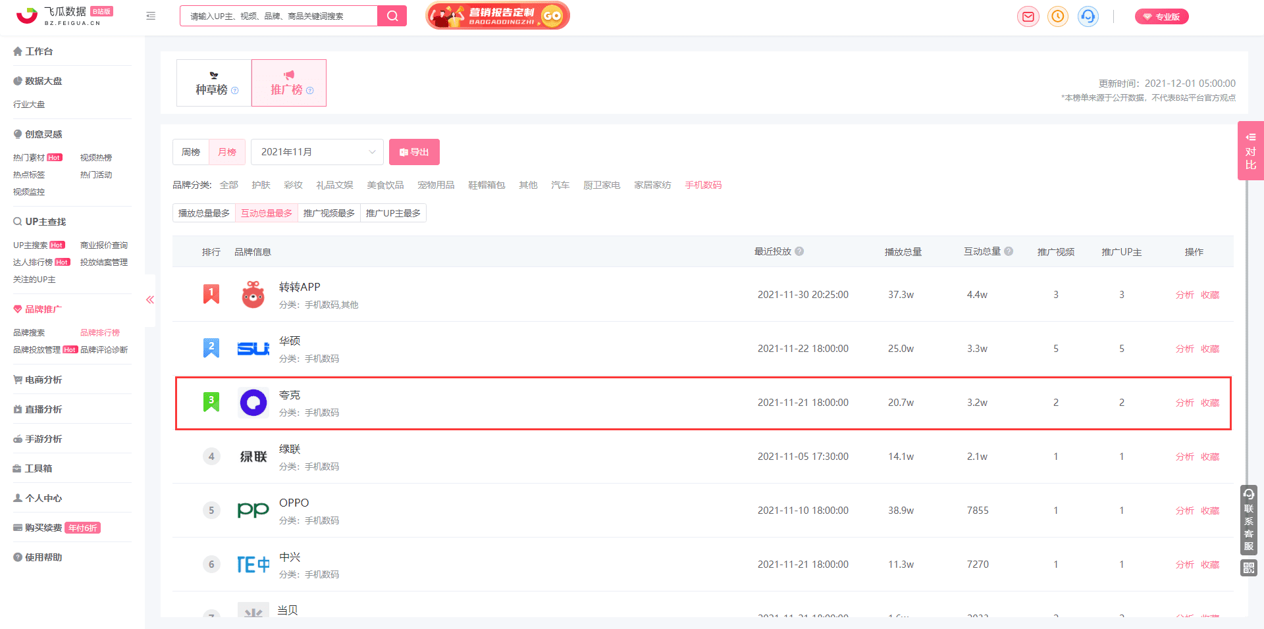Click the 转转APP brand logo
The image size is (1264, 629).
tap(253, 295)
